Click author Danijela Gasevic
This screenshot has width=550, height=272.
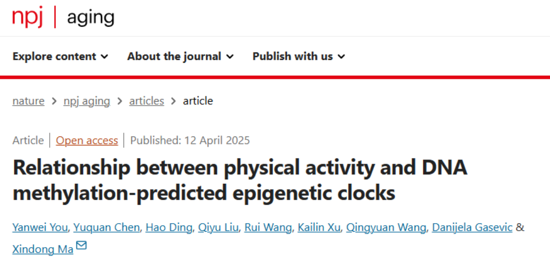tap(472, 228)
